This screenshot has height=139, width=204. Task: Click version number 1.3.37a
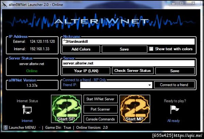pos(32,85)
